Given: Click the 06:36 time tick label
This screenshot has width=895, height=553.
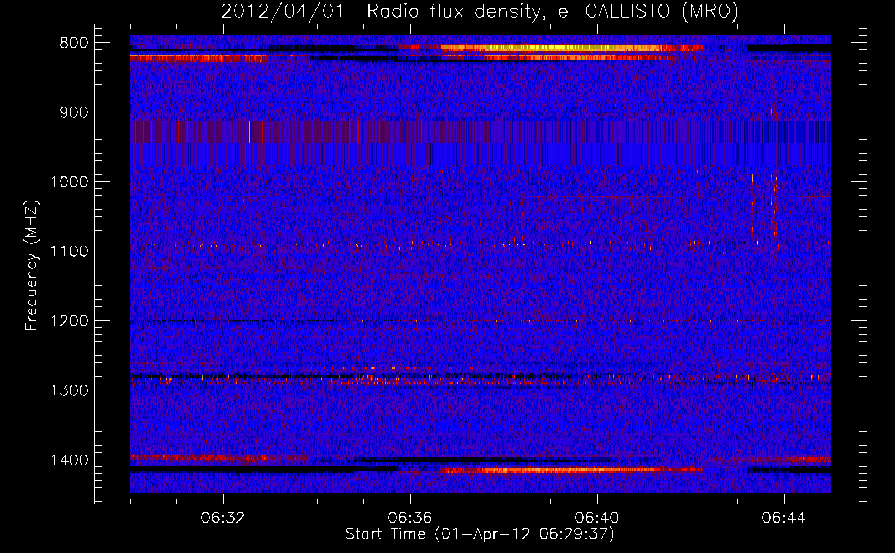Looking at the screenshot, I should pyautogui.click(x=410, y=518).
